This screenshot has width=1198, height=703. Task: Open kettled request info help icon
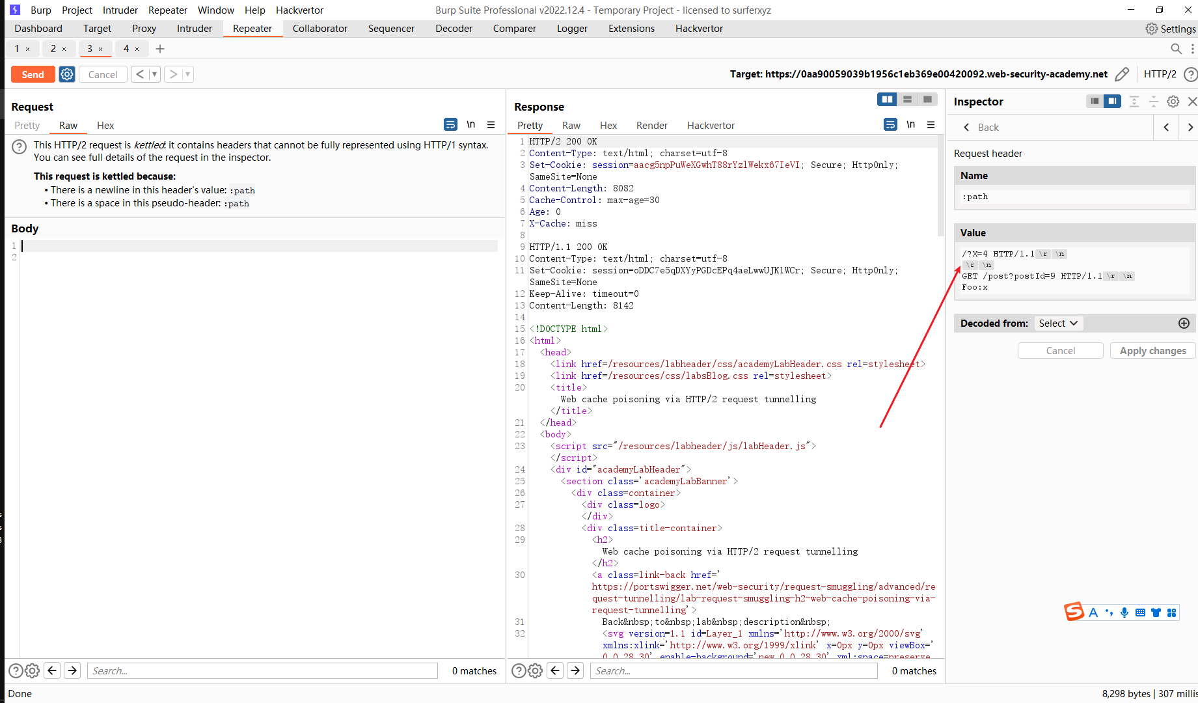click(x=20, y=146)
